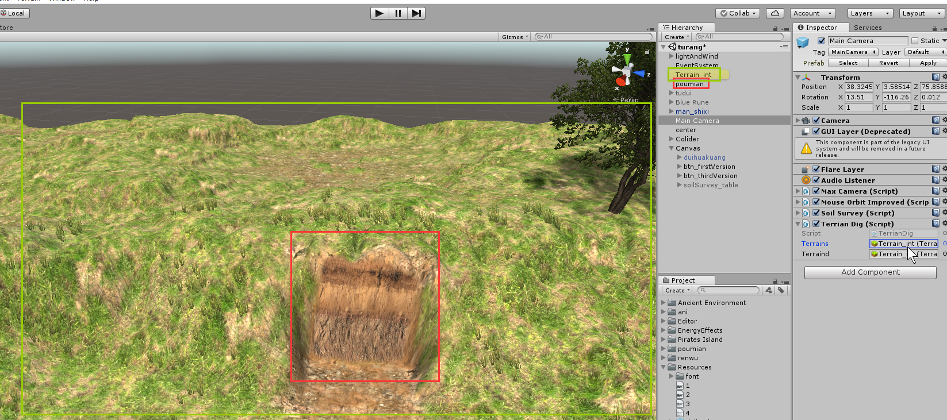Viewport: 947px width, 420px height.
Task: Toggle the Main Camera active checkbox
Action: click(x=821, y=41)
